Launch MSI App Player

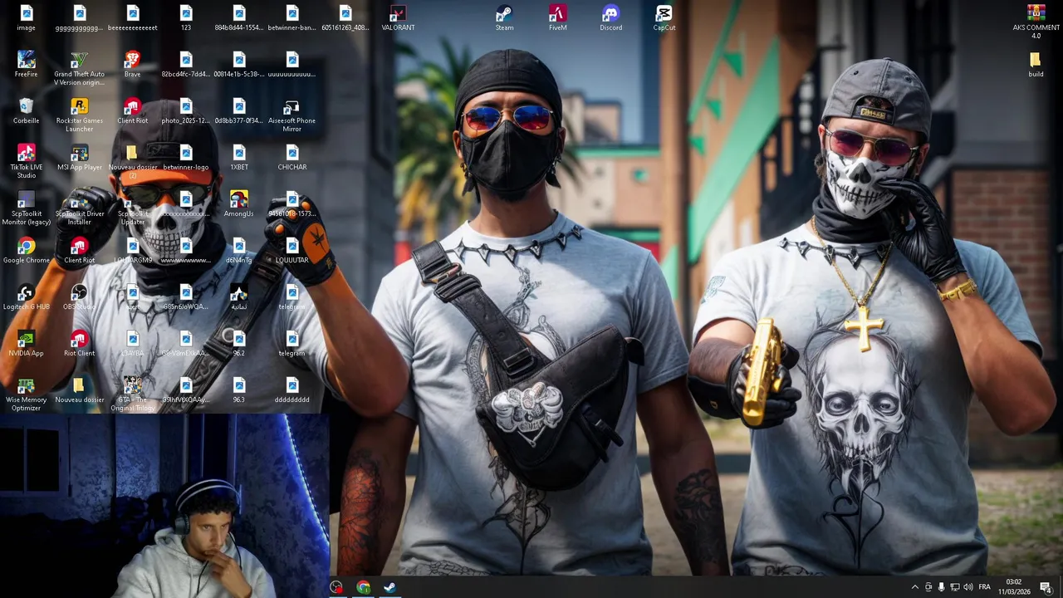click(79, 158)
